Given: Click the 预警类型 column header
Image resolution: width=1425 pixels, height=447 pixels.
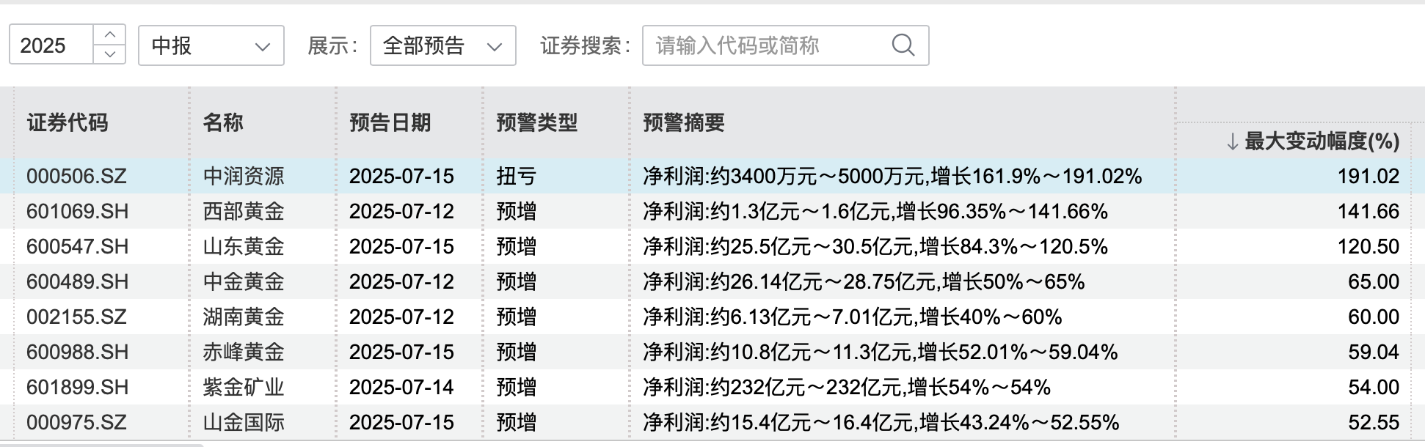Looking at the screenshot, I should [x=536, y=122].
